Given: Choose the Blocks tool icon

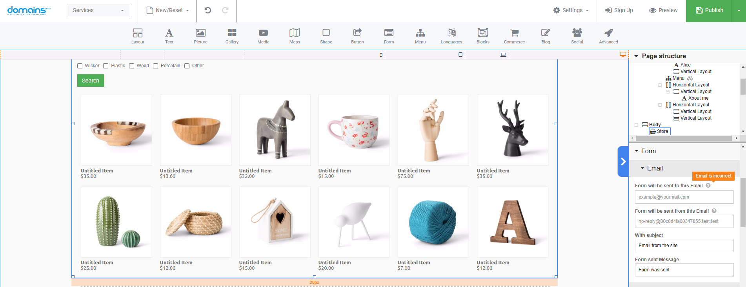Looking at the screenshot, I should [x=483, y=36].
